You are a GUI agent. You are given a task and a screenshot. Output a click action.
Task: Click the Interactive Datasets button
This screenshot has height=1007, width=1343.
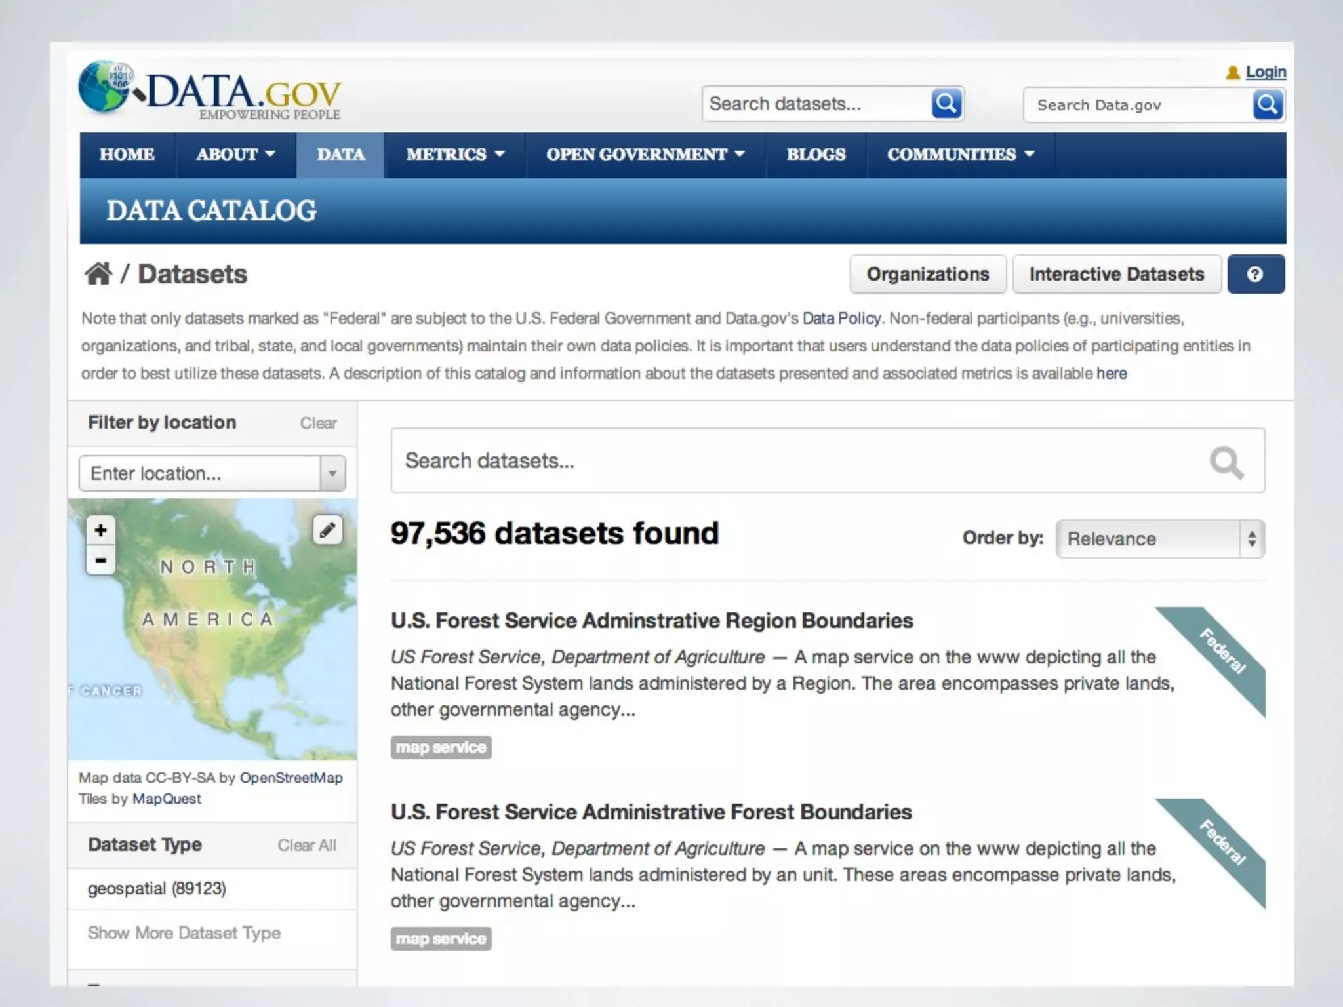(x=1116, y=274)
